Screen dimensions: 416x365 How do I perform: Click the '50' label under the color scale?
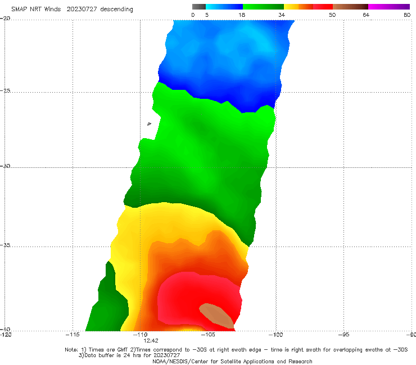coord(332,15)
